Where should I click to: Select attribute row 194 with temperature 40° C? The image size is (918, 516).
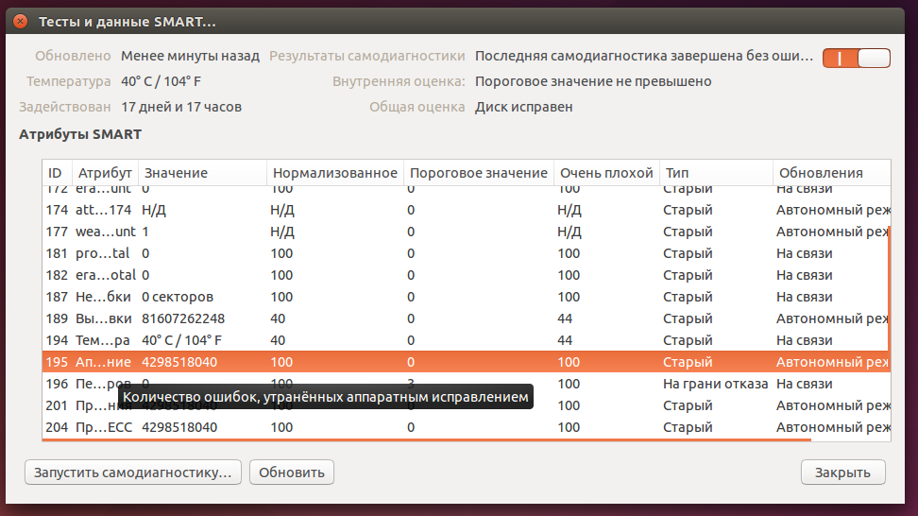coord(378,340)
